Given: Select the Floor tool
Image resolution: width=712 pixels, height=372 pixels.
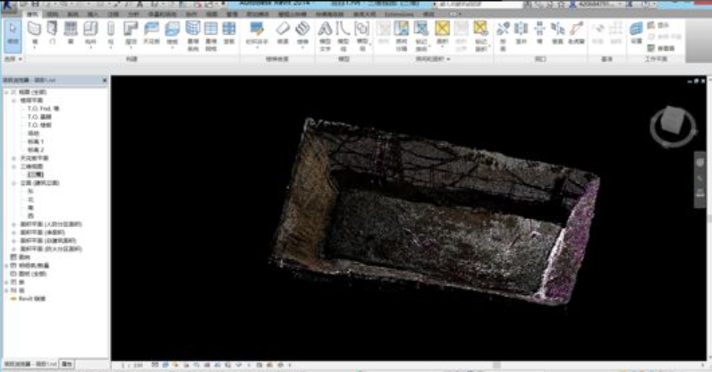Looking at the screenshot, I should coord(172,33).
